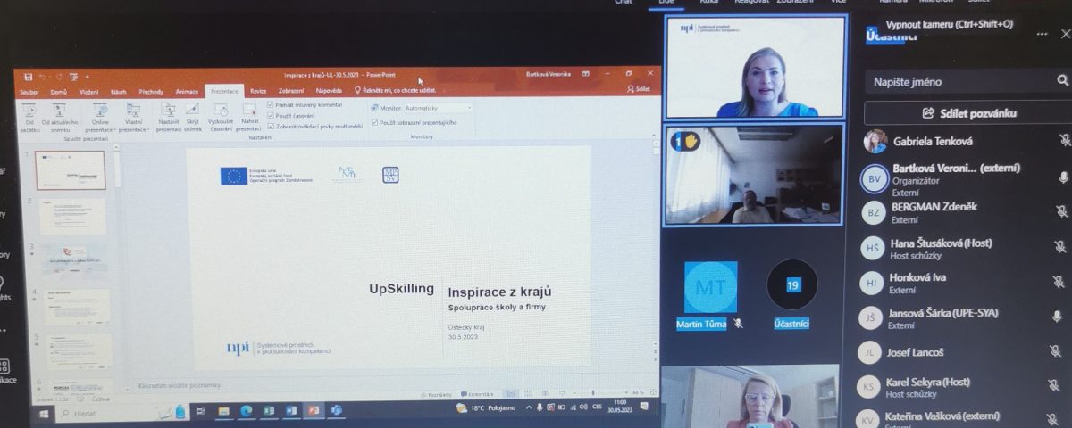The width and height of the screenshot is (1072, 428).
Task: Click the raised-hand video tile
Action: click(755, 175)
